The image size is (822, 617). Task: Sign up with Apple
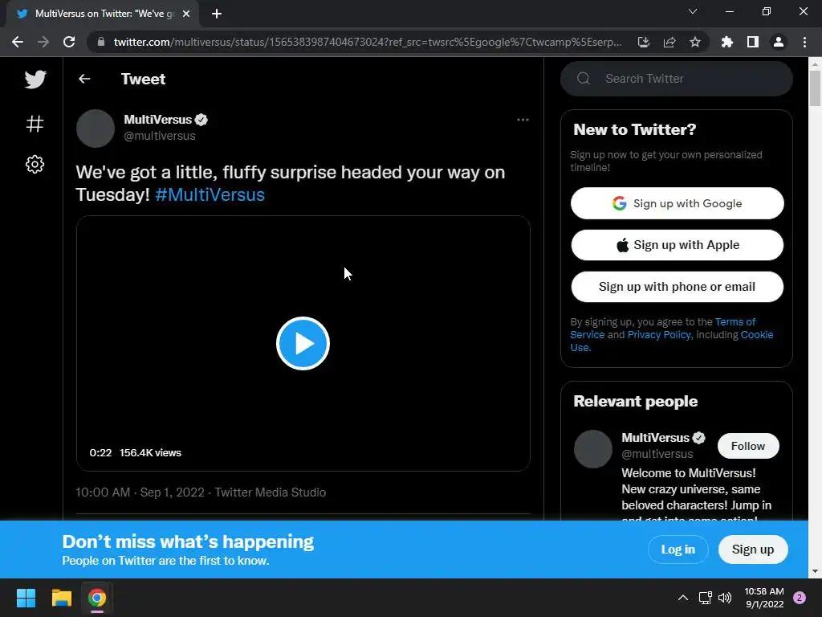678,245
